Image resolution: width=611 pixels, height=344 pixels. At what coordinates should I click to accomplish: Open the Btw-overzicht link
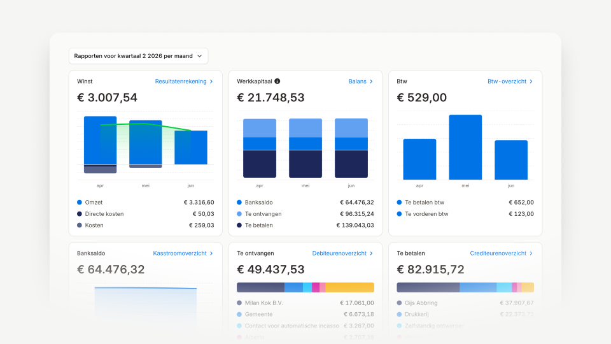(x=507, y=82)
